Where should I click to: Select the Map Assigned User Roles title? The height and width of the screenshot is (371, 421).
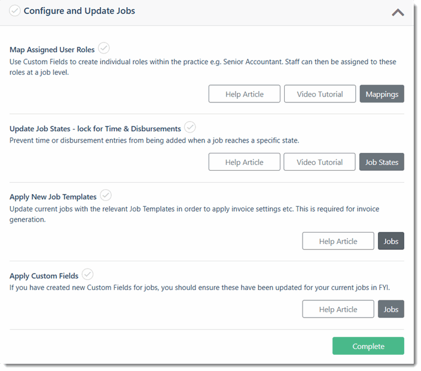click(52, 50)
